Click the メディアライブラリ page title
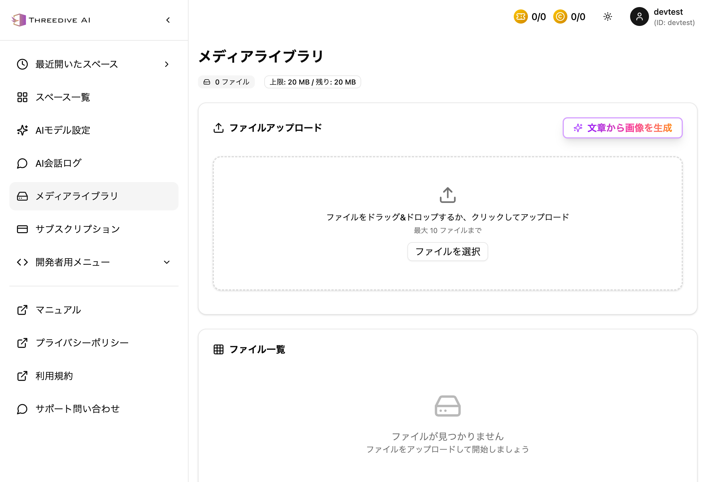This screenshot has height=482, width=707. coord(261,57)
